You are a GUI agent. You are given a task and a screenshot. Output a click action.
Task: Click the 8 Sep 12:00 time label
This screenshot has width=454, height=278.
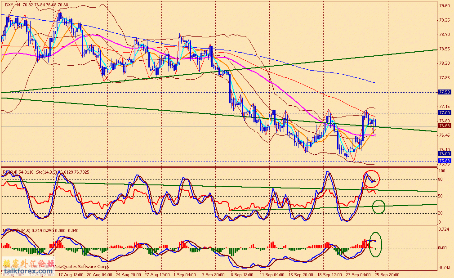[x=242, y=274]
